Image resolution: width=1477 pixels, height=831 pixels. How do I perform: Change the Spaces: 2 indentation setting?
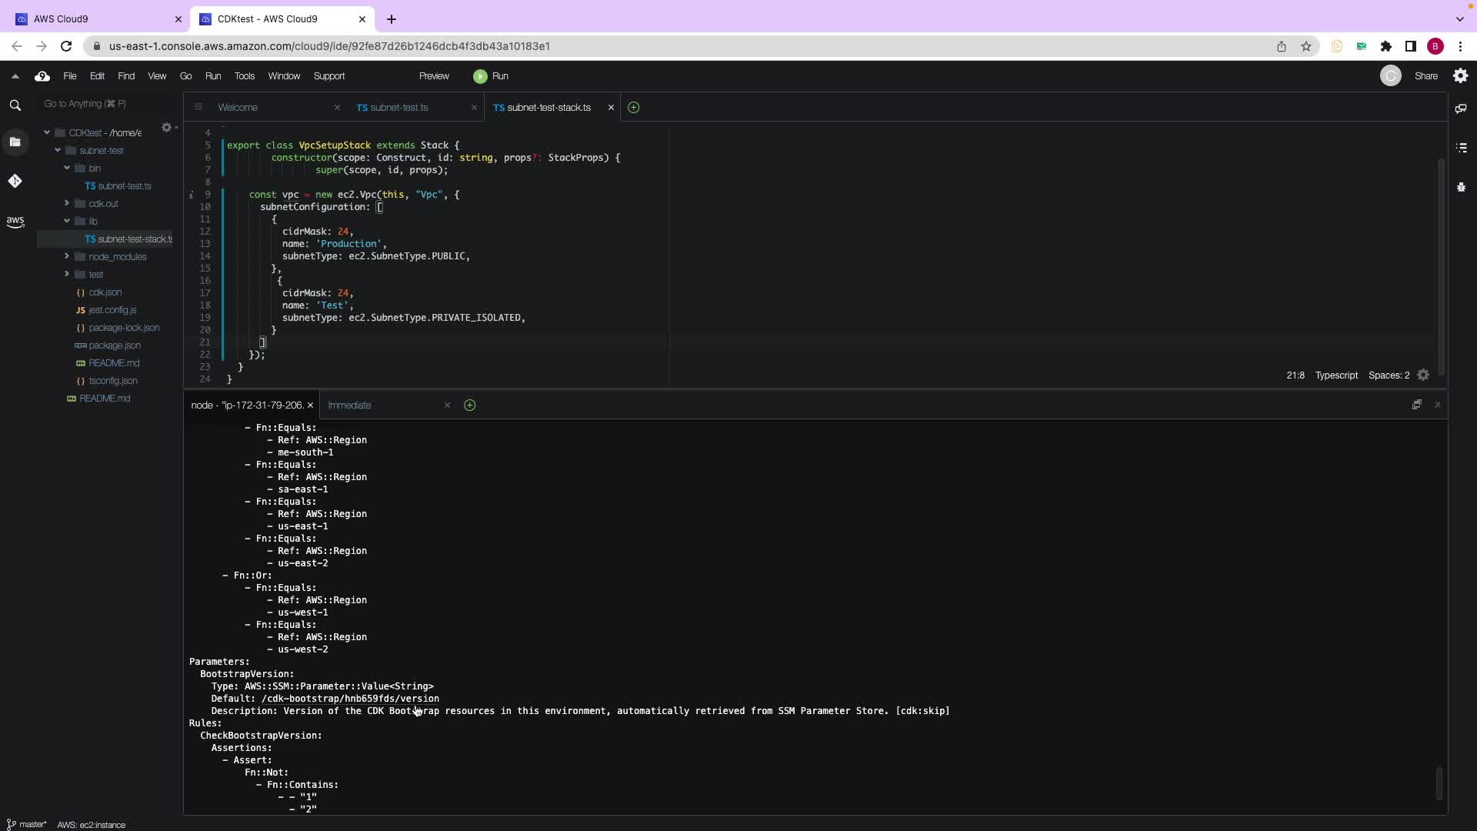1389,375
